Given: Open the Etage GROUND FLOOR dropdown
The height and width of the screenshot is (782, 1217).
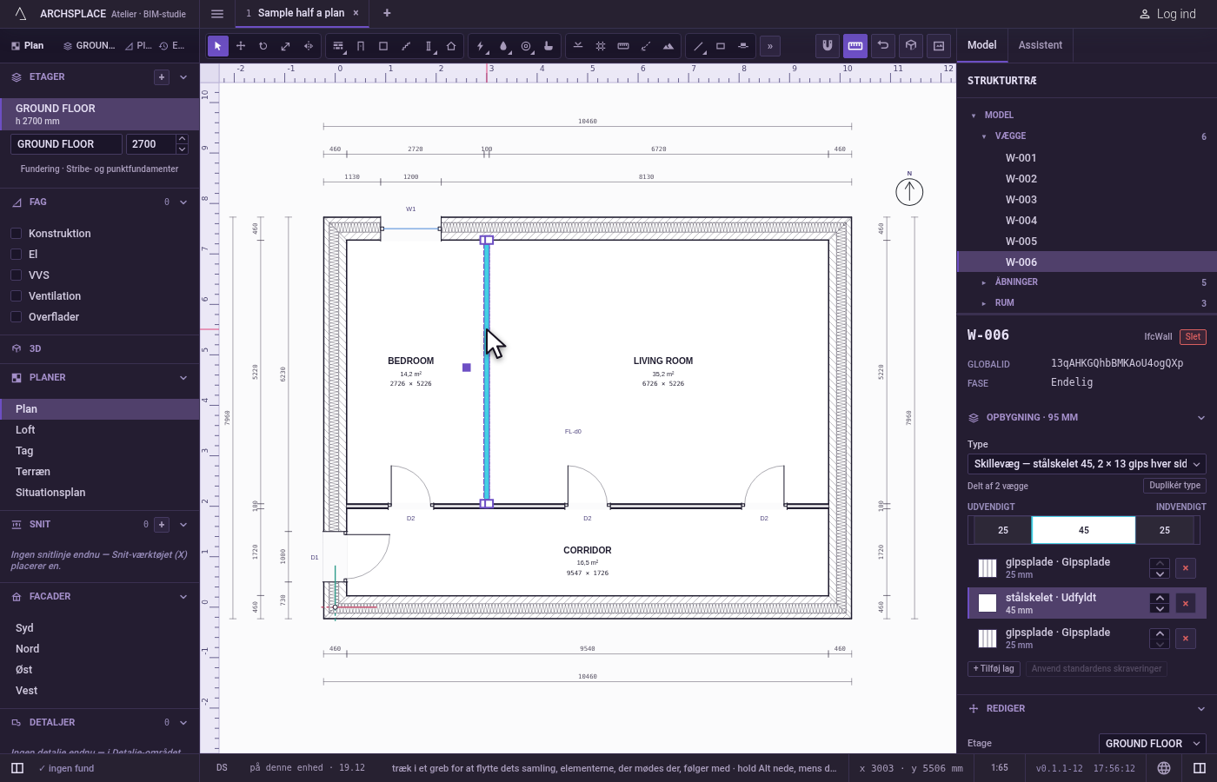Looking at the screenshot, I should coord(1153,744).
